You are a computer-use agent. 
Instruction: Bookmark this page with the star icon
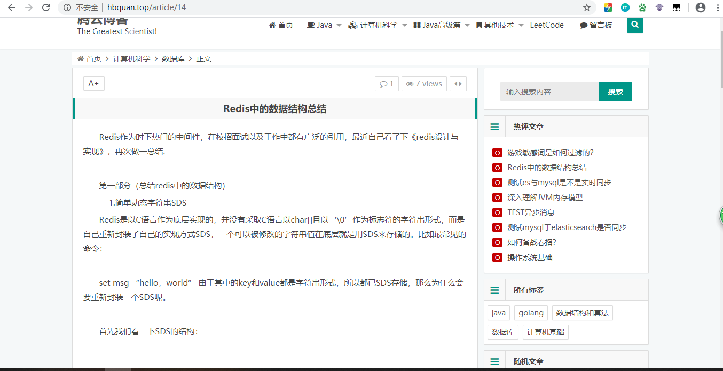587,7
